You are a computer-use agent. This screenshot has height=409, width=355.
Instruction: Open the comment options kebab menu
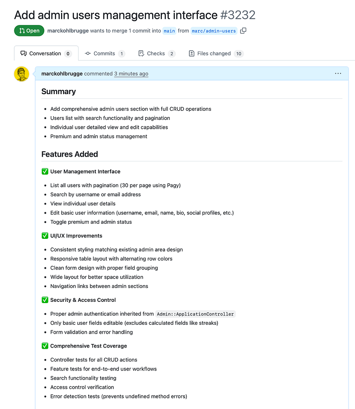(338, 74)
